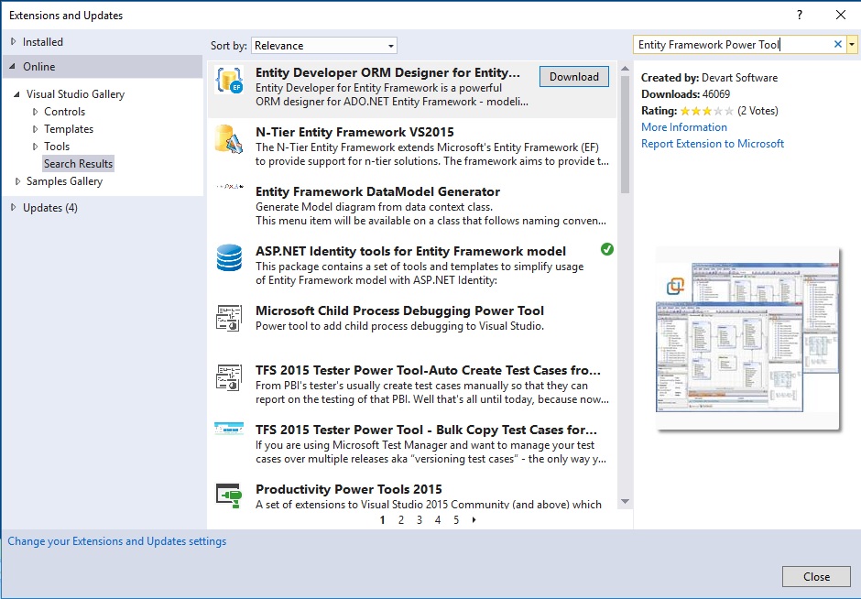Collapse the Online category
The width and height of the screenshot is (861, 599).
pyautogui.click(x=12, y=67)
